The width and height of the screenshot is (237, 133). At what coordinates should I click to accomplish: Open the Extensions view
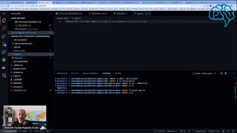(4, 52)
